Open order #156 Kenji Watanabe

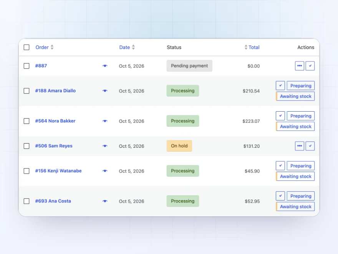point(58,171)
